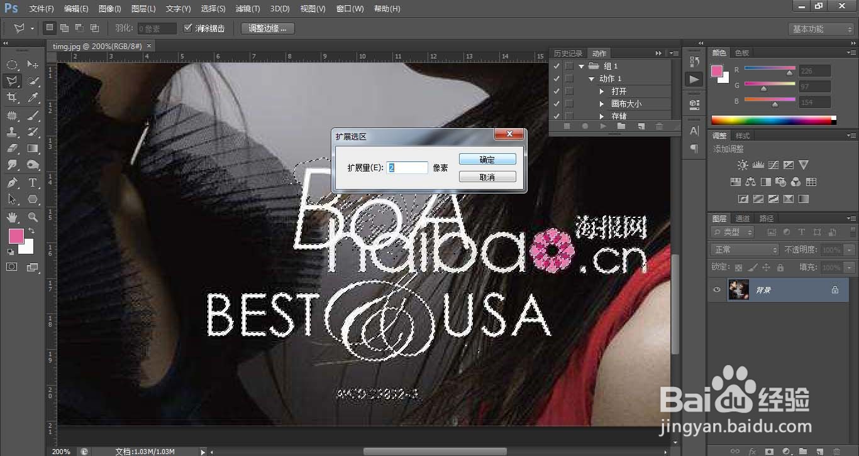Select the 背景 layer thumbnail
859x456 pixels.
point(738,290)
